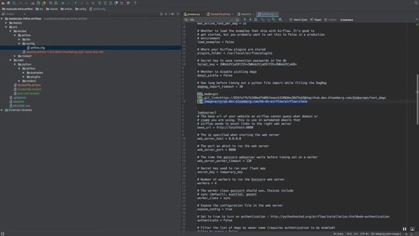419x236 pixels.
Task: Click tool windows icon in bottom-left corner
Action: pos(3,233)
